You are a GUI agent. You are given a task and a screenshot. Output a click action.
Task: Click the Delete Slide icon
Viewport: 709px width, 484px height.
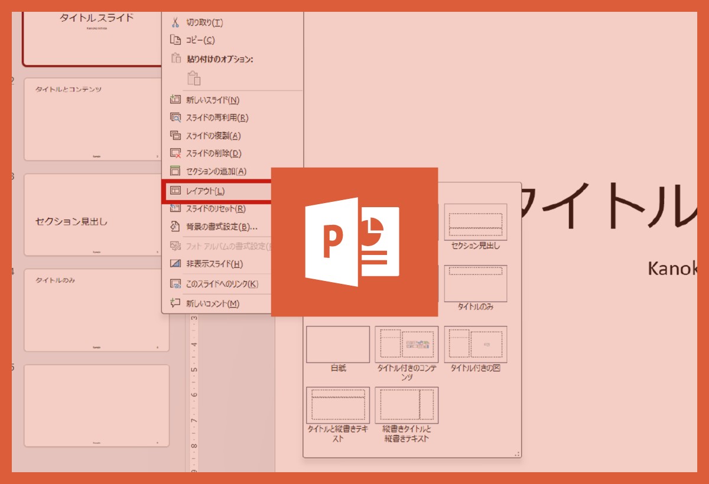(175, 153)
